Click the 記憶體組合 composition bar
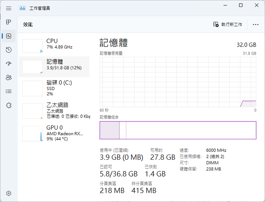Image resolution: width=265 pixels, height=202 pixels. click(x=178, y=130)
